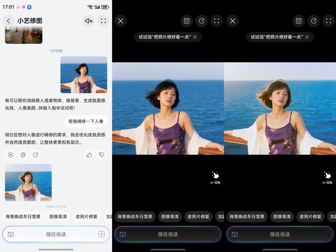Open the more options menu in the rightmost editor panel

point(328,21)
